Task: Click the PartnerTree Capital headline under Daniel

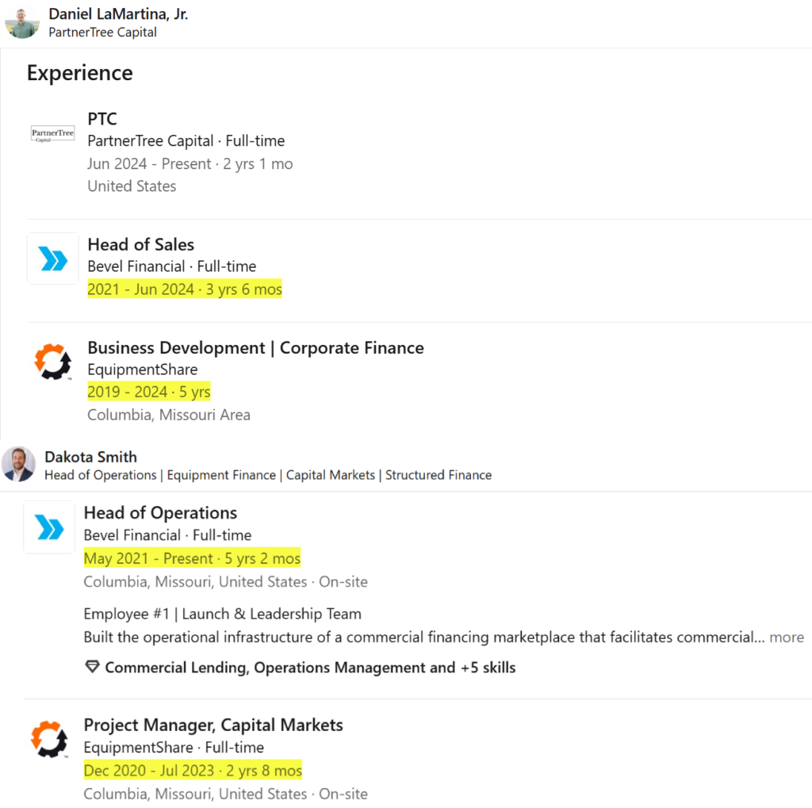Action: point(102,32)
